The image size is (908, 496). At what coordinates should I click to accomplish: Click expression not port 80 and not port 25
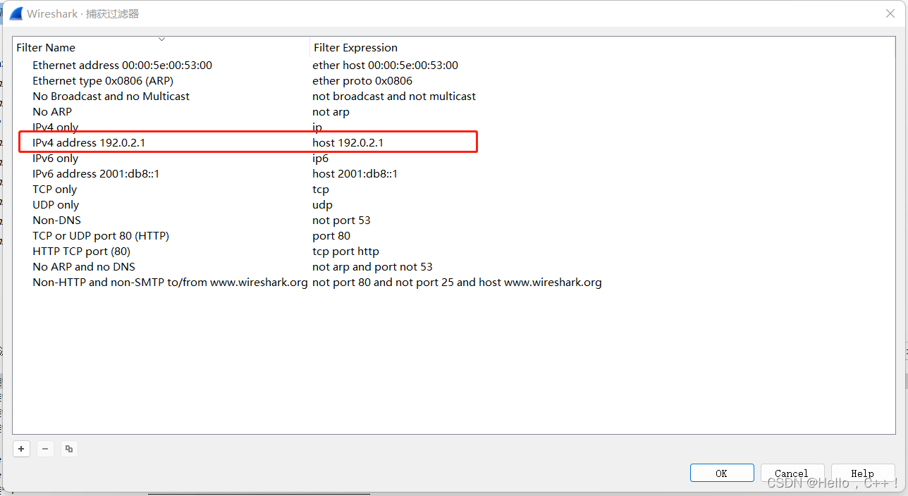[x=457, y=282]
